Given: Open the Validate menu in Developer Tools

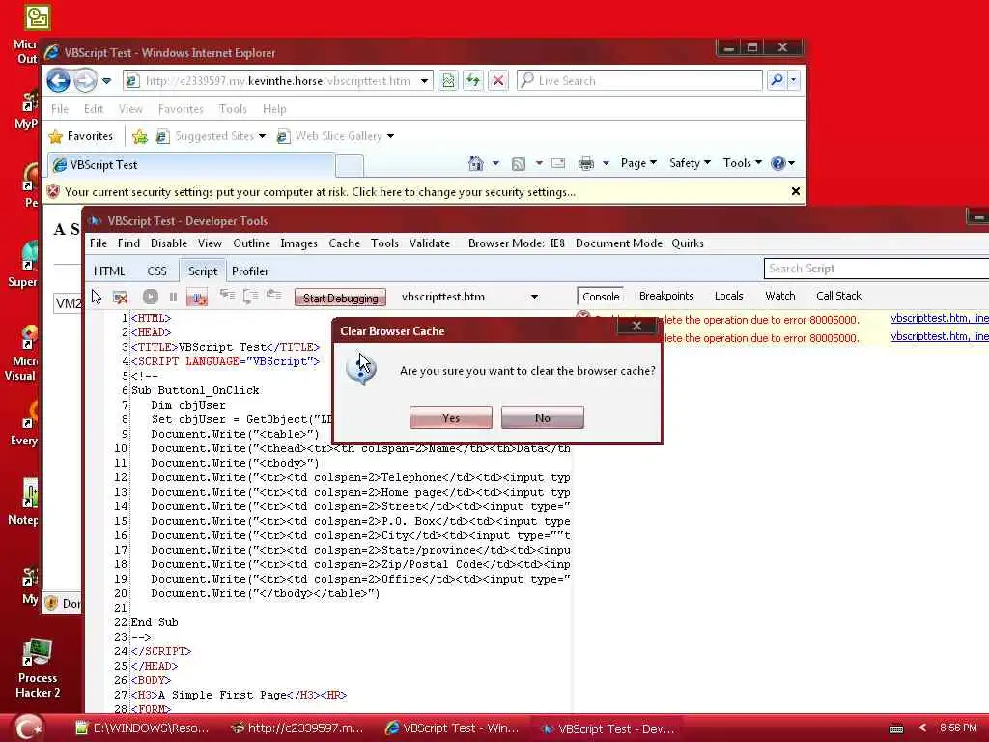Looking at the screenshot, I should [x=430, y=243].
